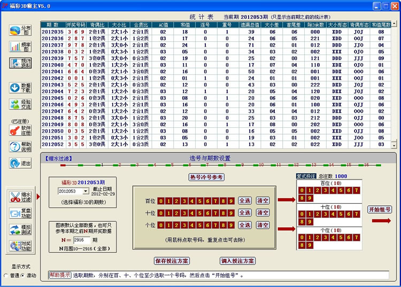Click 清空 for the 个位 row
Screen dimensions: 401x287
pos(263,226)
